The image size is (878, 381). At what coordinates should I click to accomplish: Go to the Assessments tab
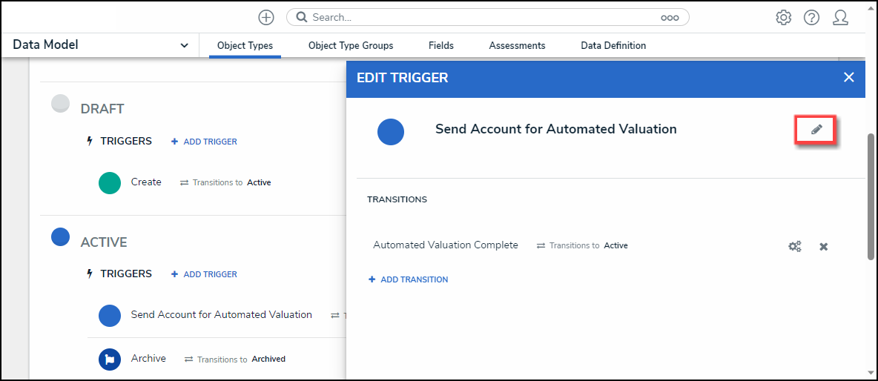pyautogui.click(x=517, y=46)
